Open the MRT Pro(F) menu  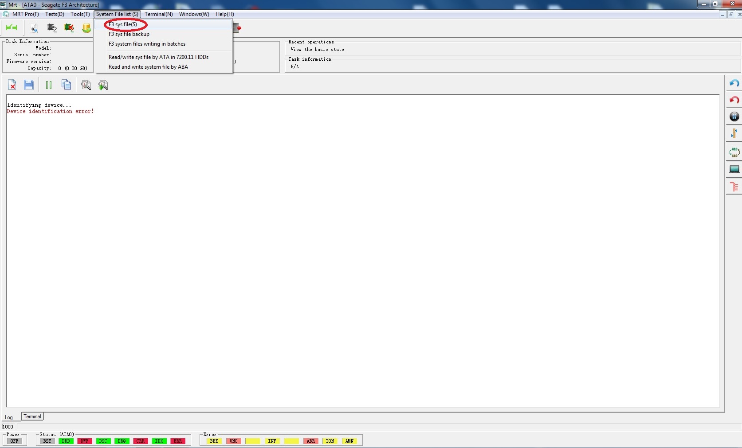[26, 14]
